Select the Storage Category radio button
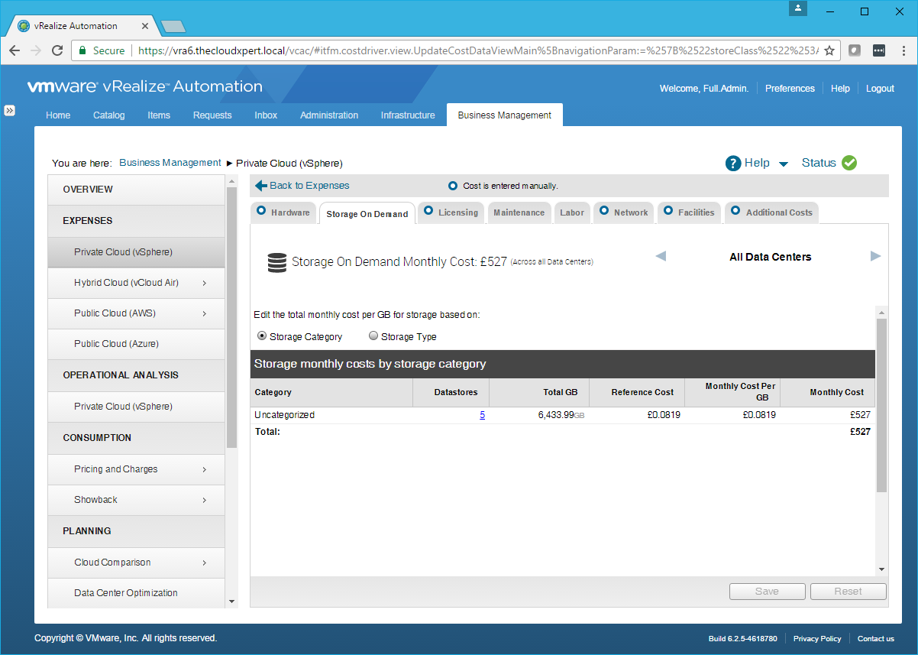Viewport: 918px width, 655px height. (x=262, y=336)
